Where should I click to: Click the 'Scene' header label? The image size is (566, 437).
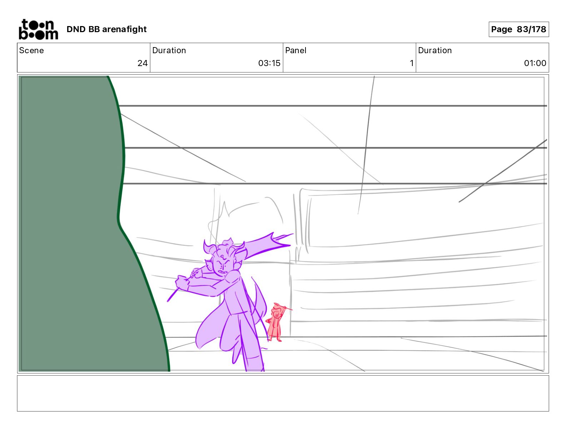[x=31, y=50]
